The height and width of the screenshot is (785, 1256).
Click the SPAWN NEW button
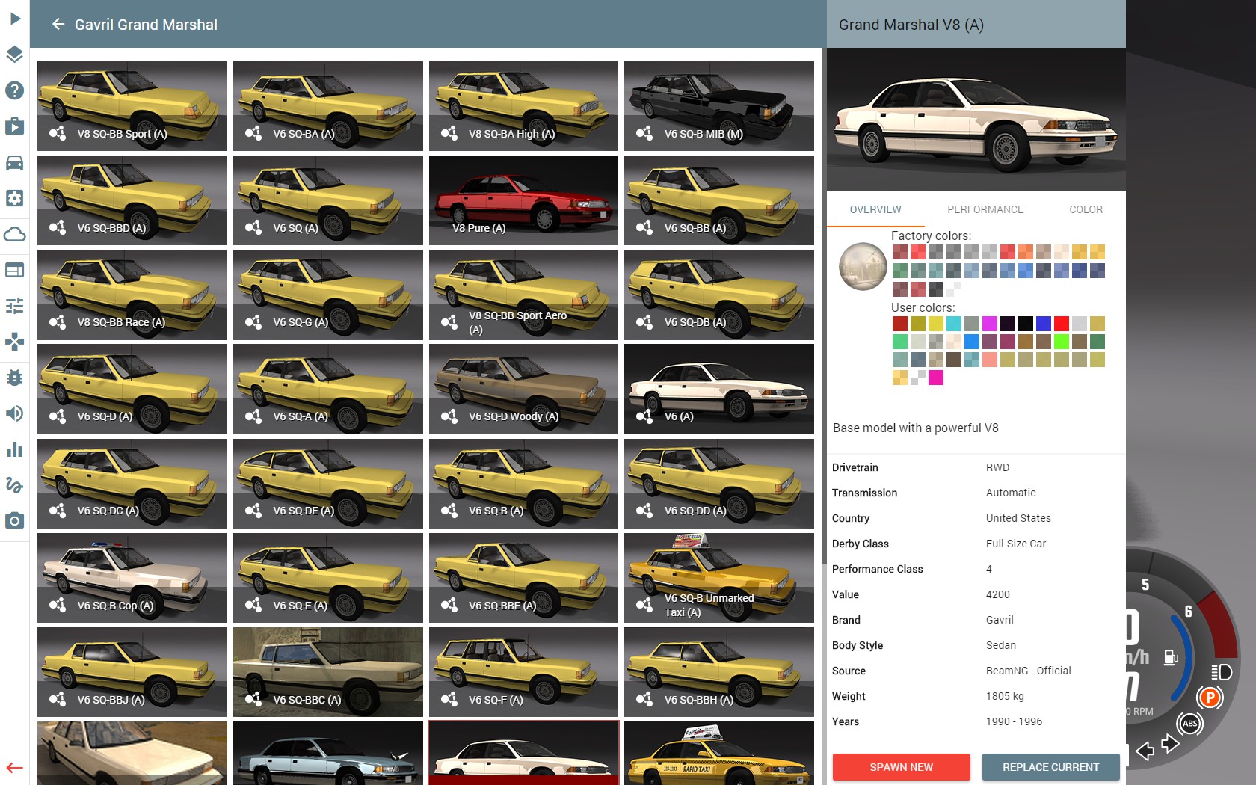tap(901, 767)
